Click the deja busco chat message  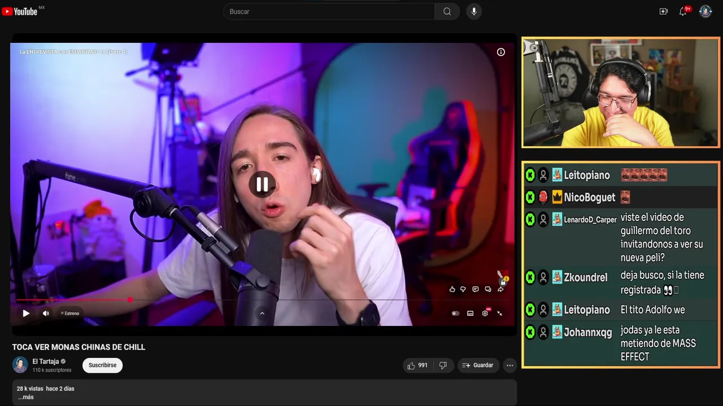coord(662,283)
